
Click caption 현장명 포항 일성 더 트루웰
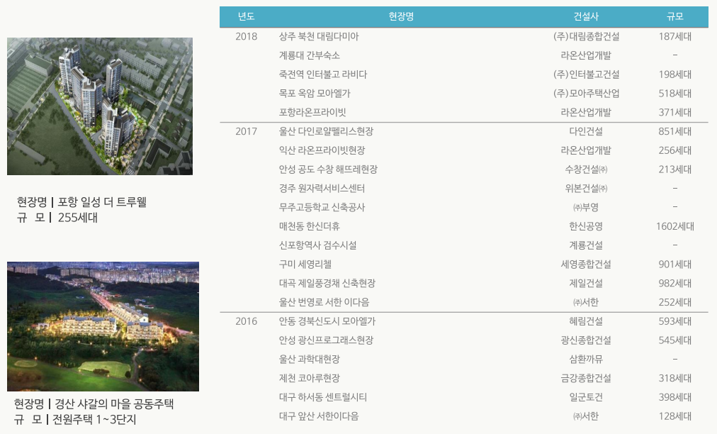[81, 202]
